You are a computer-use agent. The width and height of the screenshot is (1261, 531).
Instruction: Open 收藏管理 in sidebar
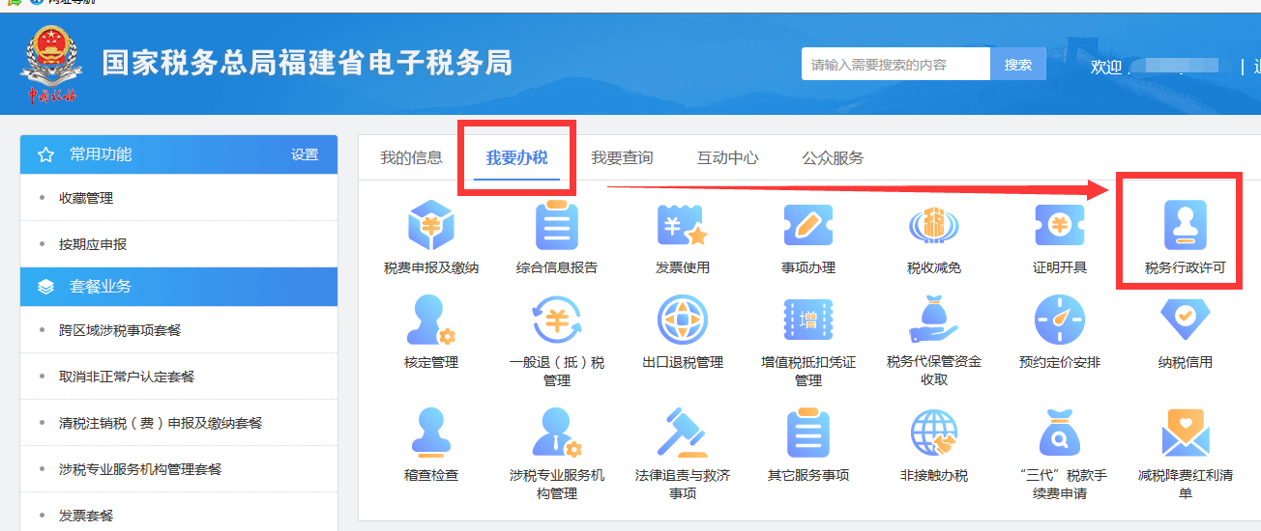click(x=179, y=198)
